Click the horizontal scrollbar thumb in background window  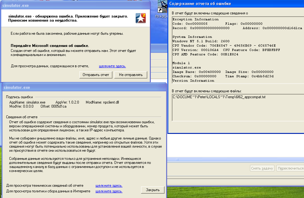(177, 159)
